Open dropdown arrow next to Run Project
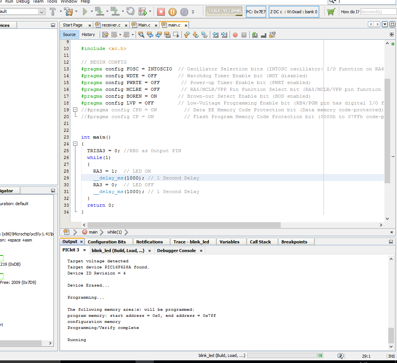The width and height of the screenshot is (397, 363). click(92, 11)
